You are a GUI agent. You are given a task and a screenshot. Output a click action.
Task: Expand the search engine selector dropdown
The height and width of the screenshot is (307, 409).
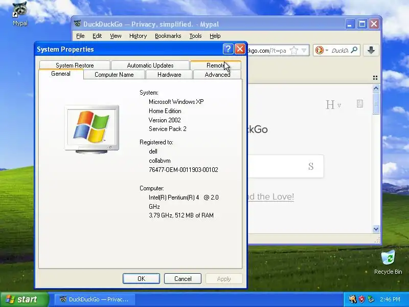click(x=327, y=50)
